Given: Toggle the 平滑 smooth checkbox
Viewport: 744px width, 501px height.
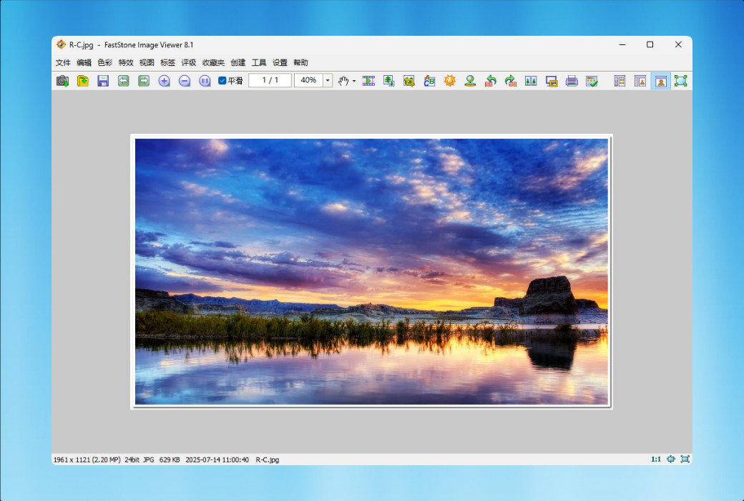Looking at the screenshot, I should pos(222,81).
